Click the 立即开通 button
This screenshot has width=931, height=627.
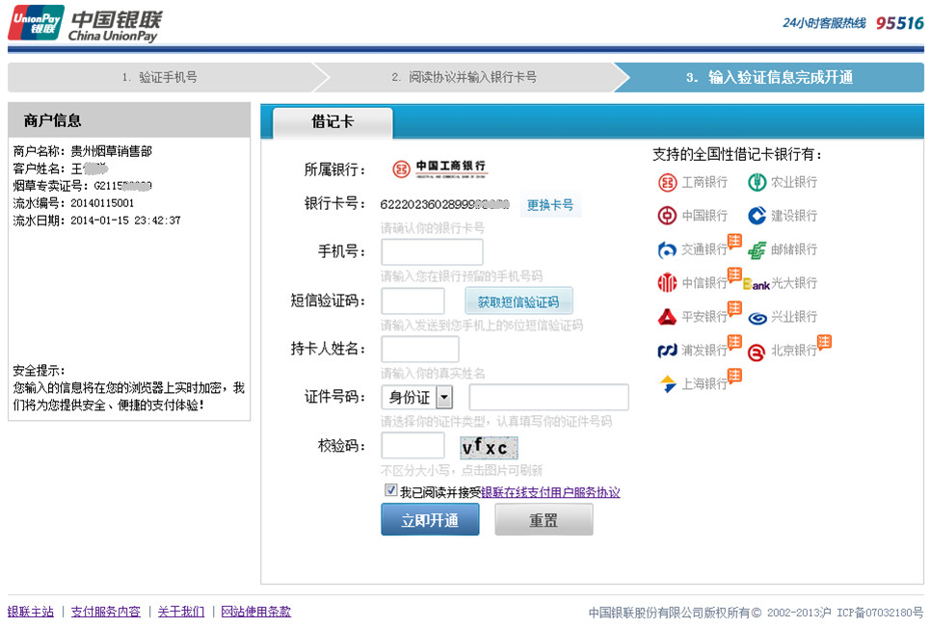pyautogui.click(x=430, y=520)
